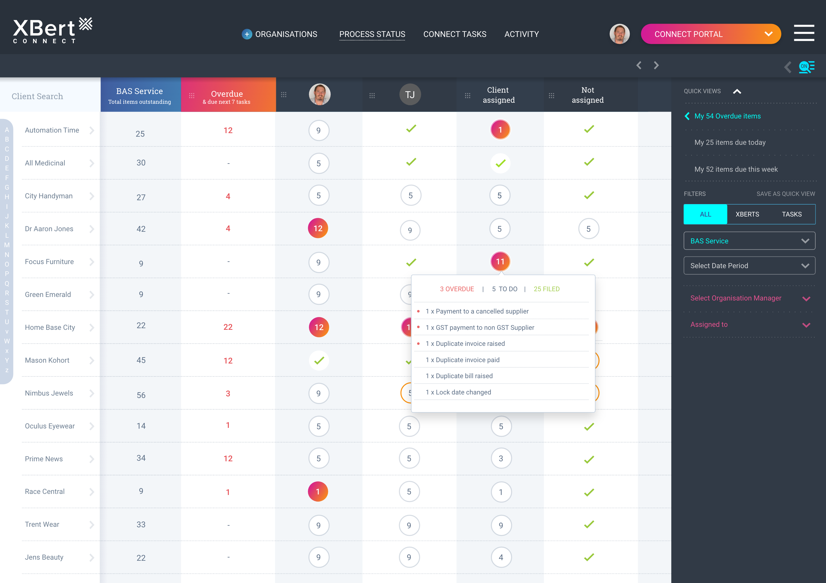826x583 pixels.
Task: Click the Client Search field
Action: click(x=37, y=96)
